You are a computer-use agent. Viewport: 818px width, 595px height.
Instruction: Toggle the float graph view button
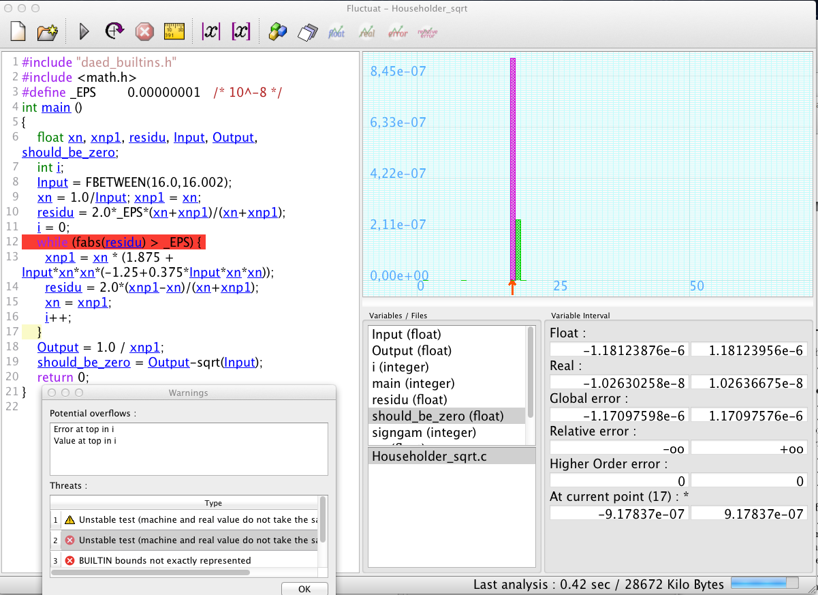337,31
